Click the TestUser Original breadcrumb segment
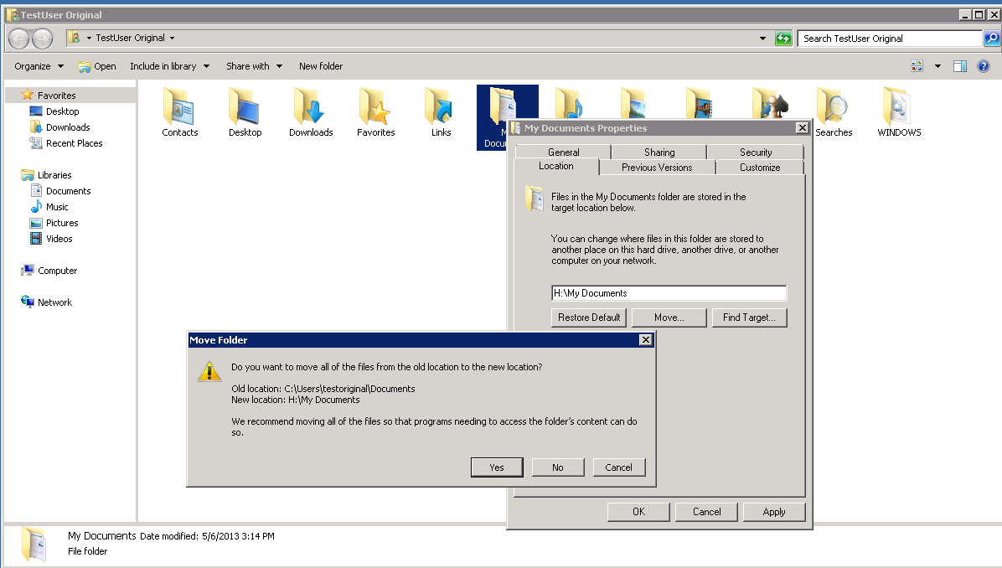This screenshot has width=1002, height=568. [x=131, y=39]
